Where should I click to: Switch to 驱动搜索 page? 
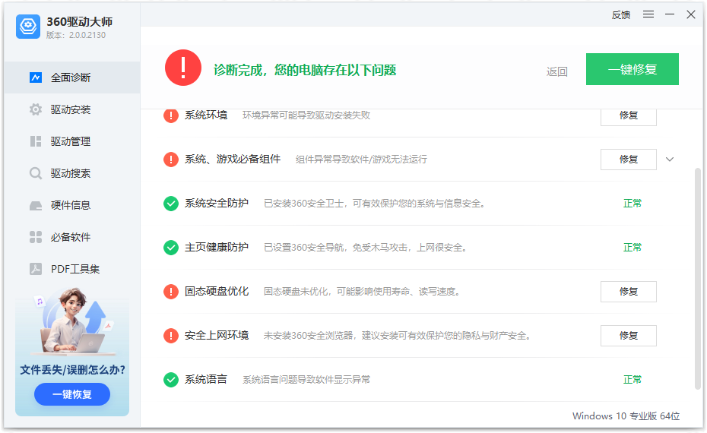(x=72, y=173)
